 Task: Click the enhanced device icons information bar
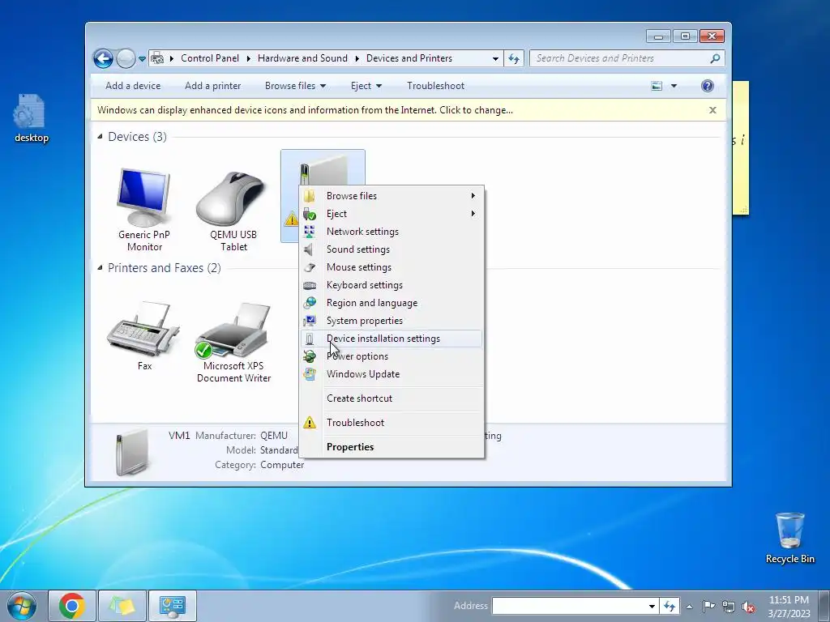click(409, 110)
